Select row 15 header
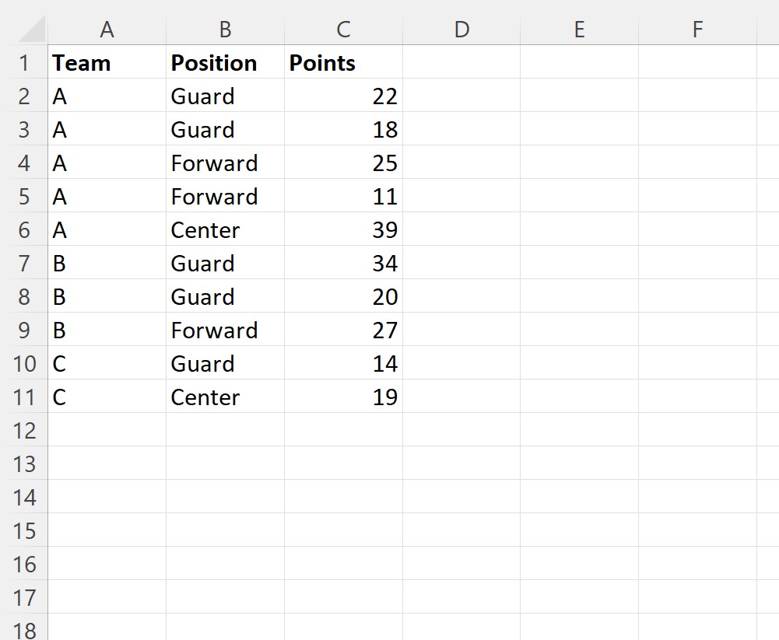The width and height of the screenshot is (779, 640). [24, 530]
